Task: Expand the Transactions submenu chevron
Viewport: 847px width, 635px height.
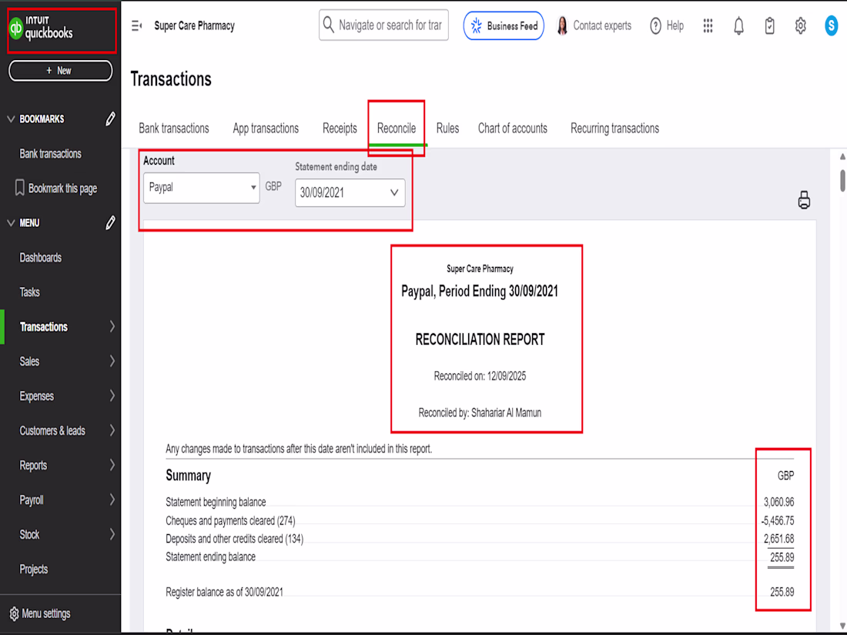Action: point(112,326)
